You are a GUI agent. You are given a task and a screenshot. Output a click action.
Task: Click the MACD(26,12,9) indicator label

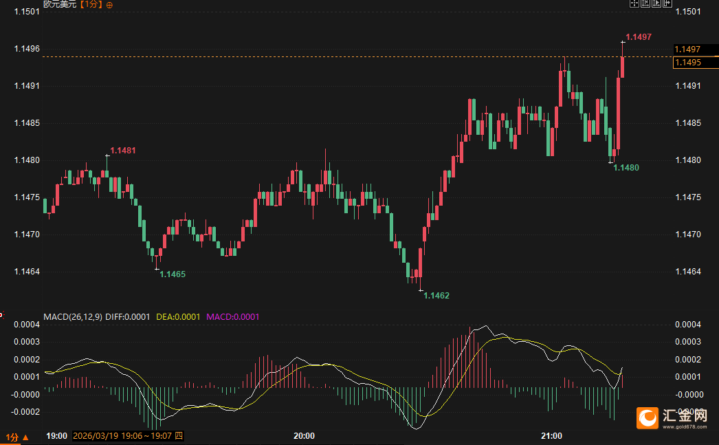coord(73,316)
